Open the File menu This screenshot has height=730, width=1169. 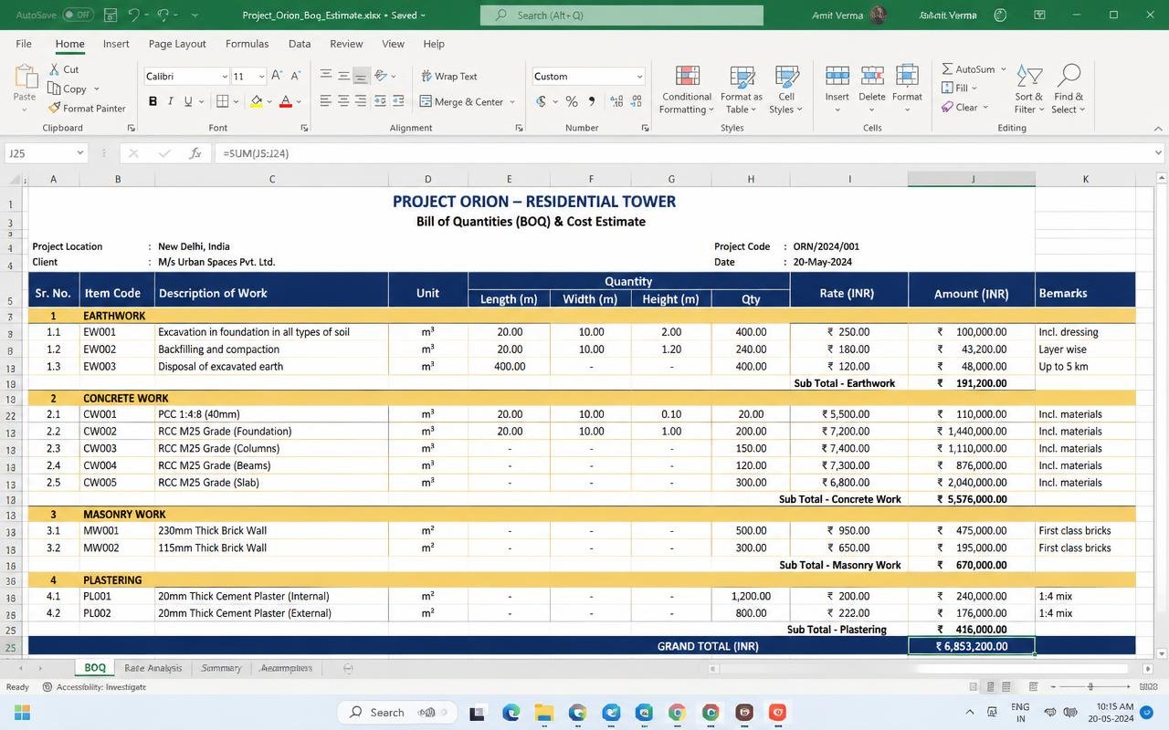point(24,44)
